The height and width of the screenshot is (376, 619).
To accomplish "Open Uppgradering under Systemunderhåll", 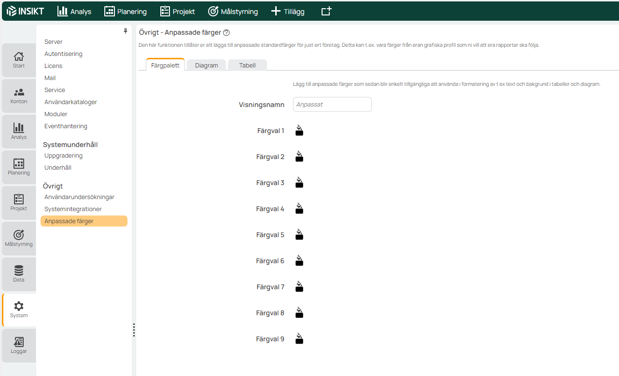I will click(x=63, y=156).
